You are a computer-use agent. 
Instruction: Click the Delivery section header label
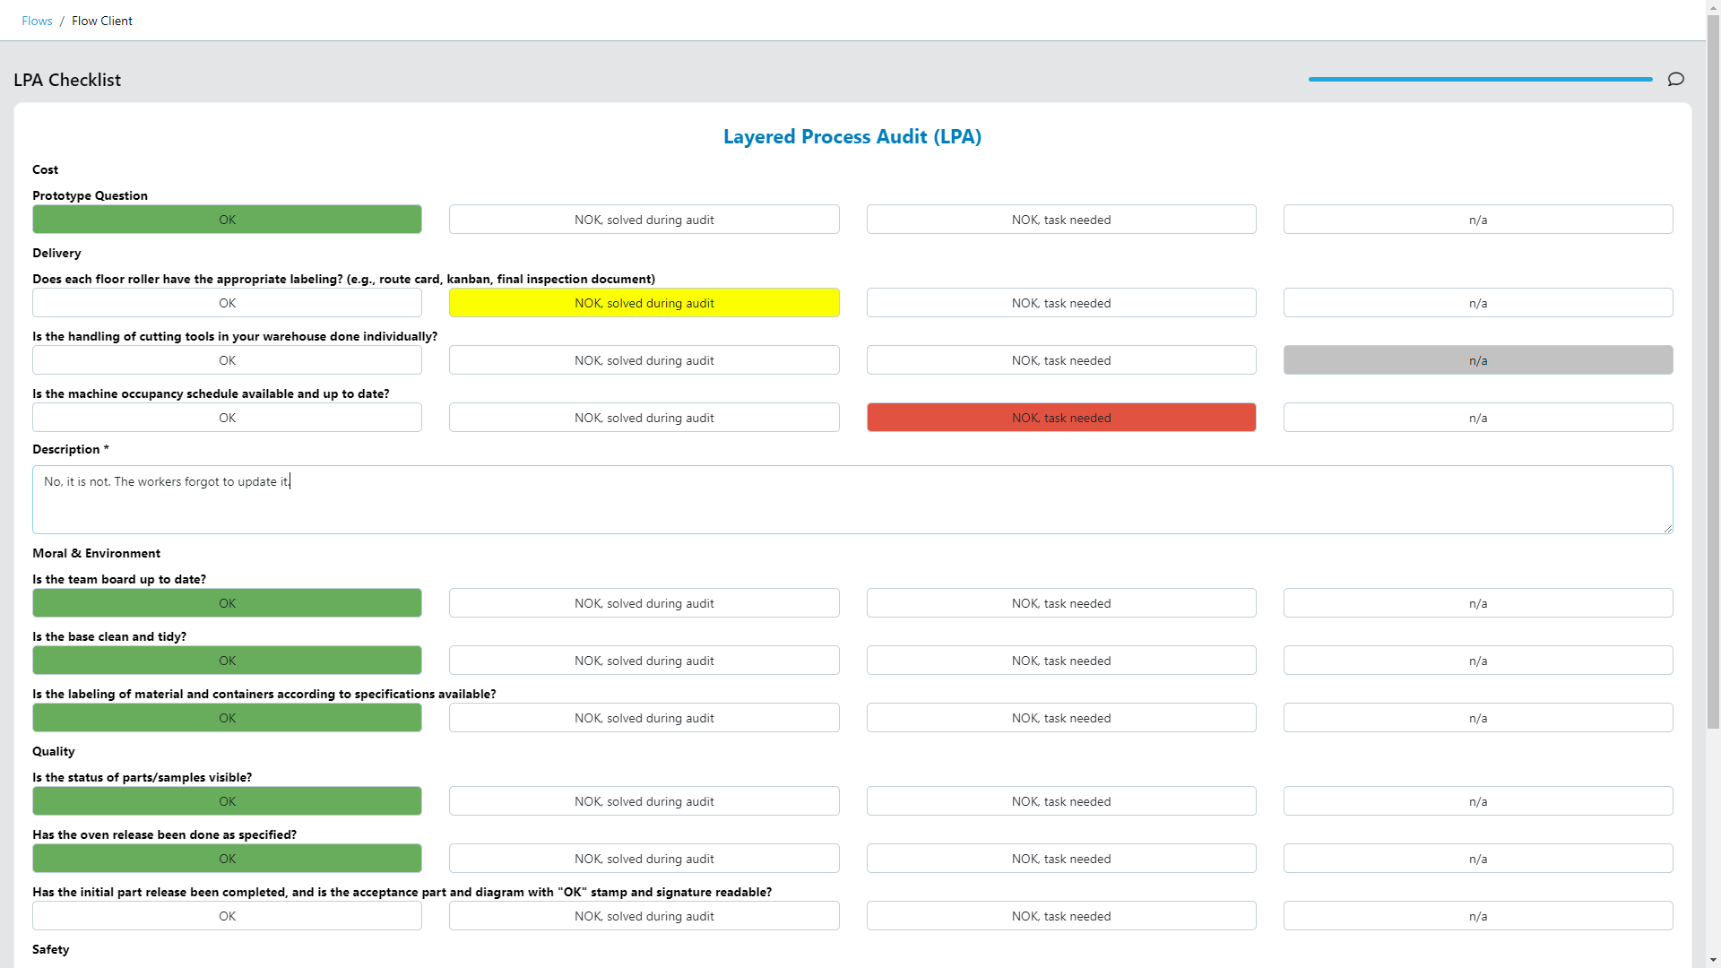point(56,253)
